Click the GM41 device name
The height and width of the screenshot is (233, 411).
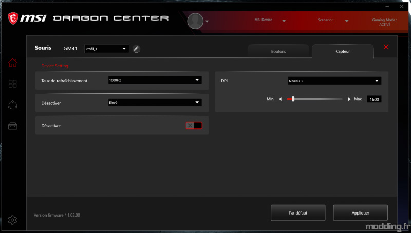(x=70, y=48)
